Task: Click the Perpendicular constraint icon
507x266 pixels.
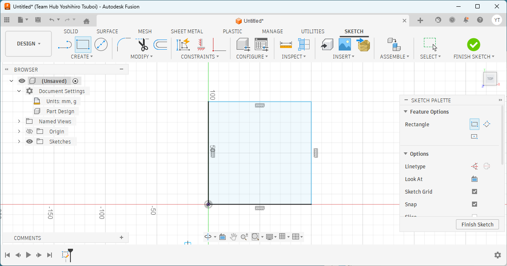Action: [x=219, y=44]
